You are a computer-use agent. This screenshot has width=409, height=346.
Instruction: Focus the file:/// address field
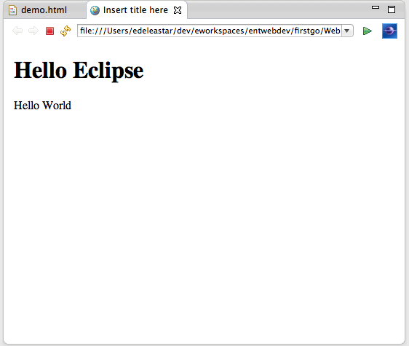pyautogui.click(x=210, y=31)
